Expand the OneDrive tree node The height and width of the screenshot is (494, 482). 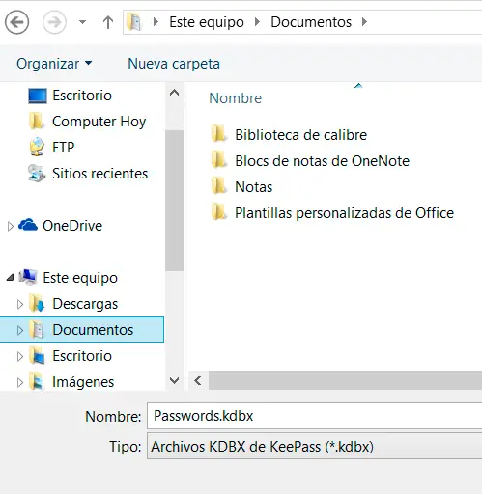11,226
